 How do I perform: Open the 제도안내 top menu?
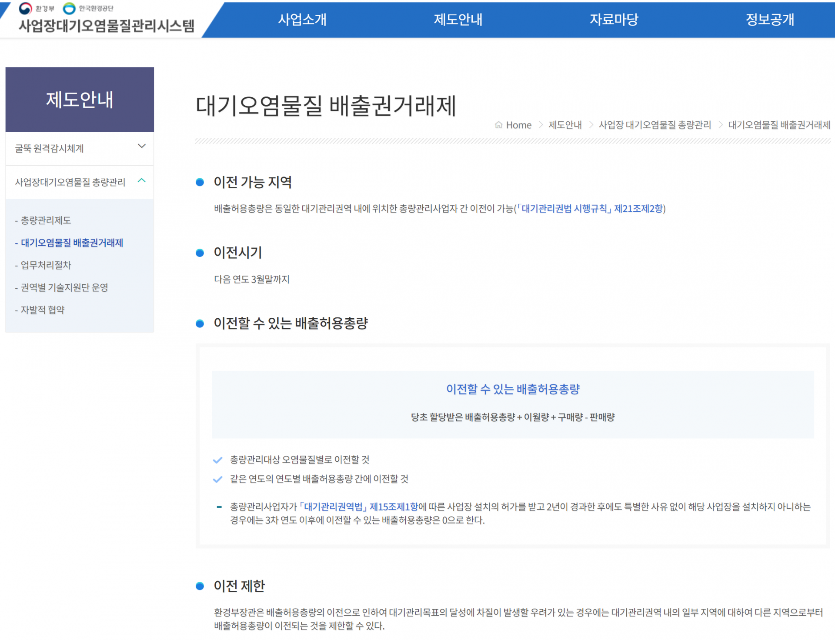point(458,20)
